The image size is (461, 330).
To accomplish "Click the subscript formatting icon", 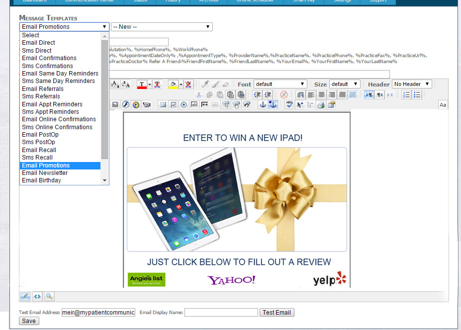I will click(x=115, y=84).
